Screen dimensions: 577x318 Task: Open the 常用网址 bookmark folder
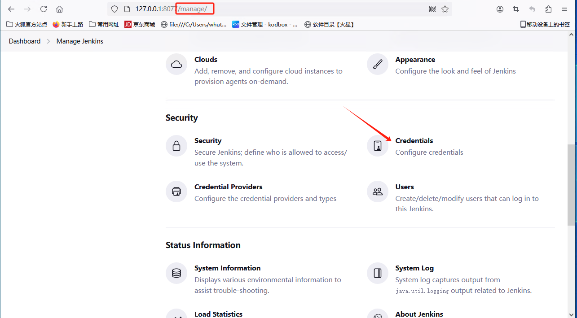tap(104, 25)
